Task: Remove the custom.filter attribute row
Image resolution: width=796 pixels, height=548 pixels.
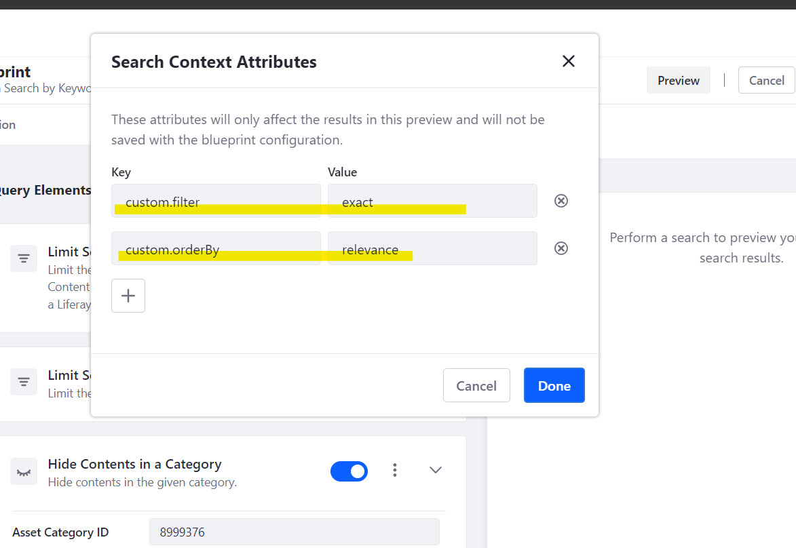Action: click(x=561, y=201)
